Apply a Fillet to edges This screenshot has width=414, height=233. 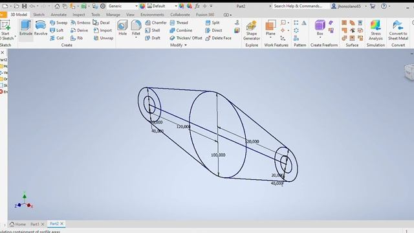(136, 27)
